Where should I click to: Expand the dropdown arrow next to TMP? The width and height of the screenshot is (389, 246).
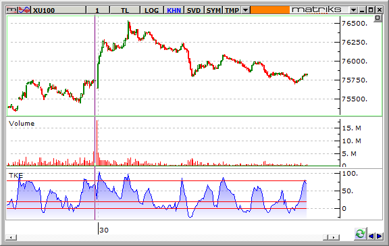245,10
